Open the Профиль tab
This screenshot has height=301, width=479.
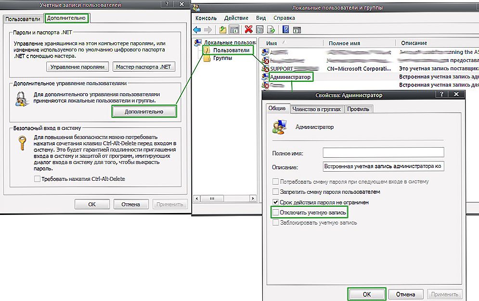point(358,109)
